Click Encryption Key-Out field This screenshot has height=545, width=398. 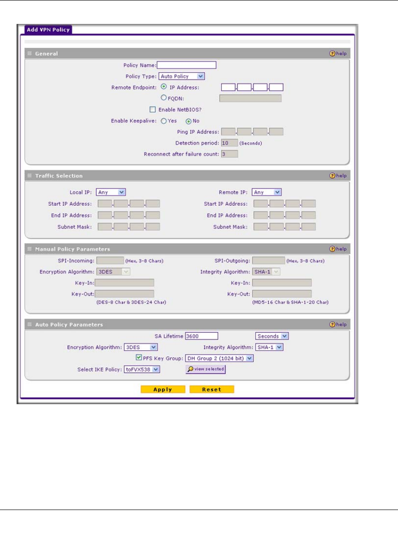click(x=124, y=294)
